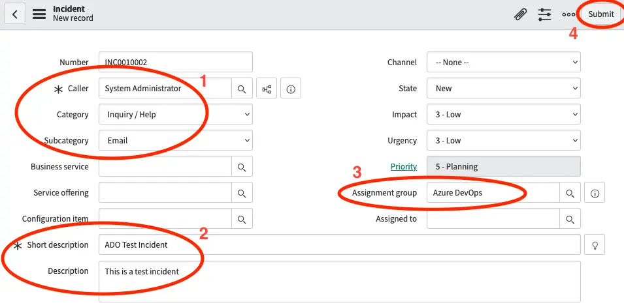
Task: Click the Caller info preview icon
Action: [291, 89]
